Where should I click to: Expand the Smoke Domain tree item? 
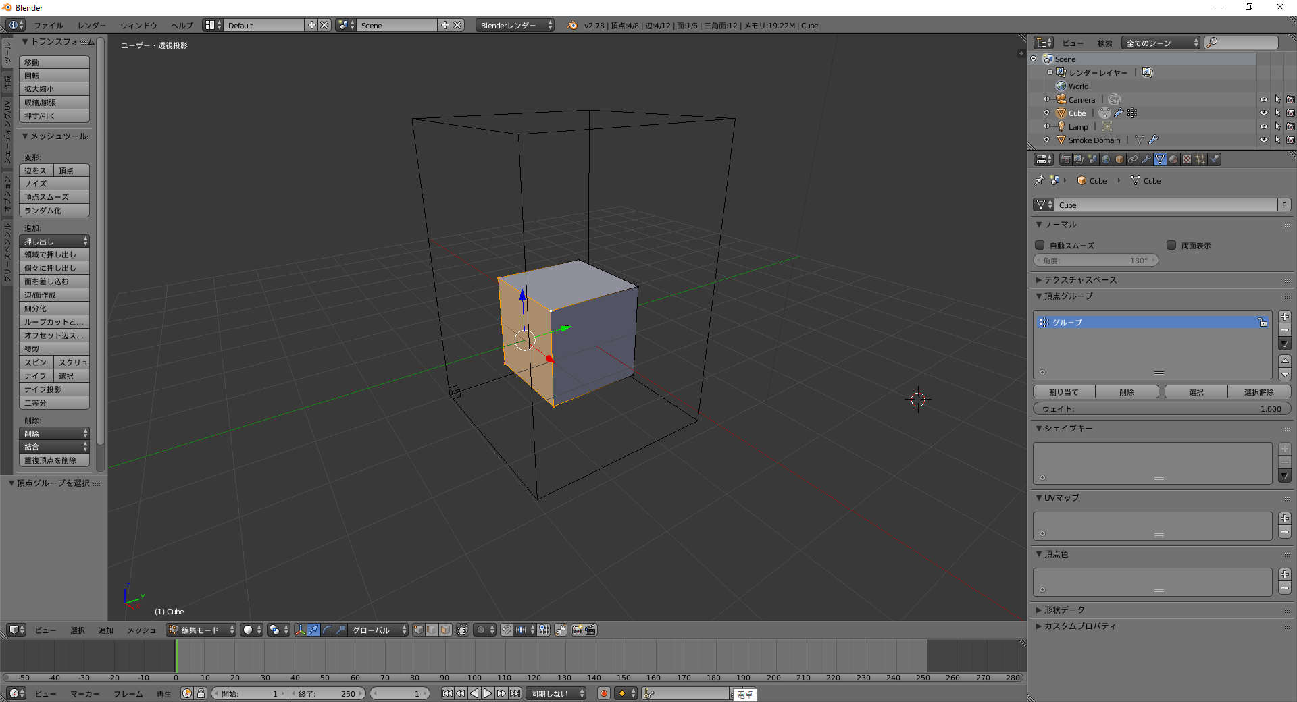click(x=1047, y=140)
